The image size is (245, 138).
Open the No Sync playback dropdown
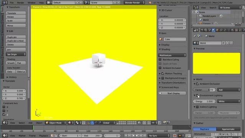(x=159, y=135)
